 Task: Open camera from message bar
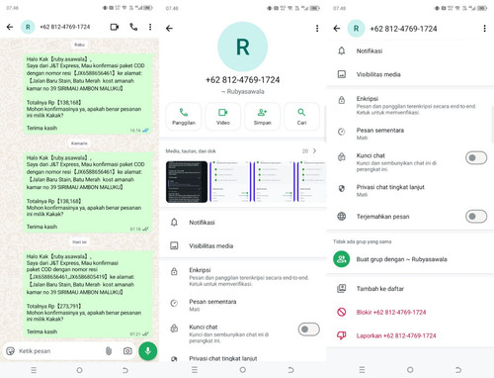pos(127,351)
